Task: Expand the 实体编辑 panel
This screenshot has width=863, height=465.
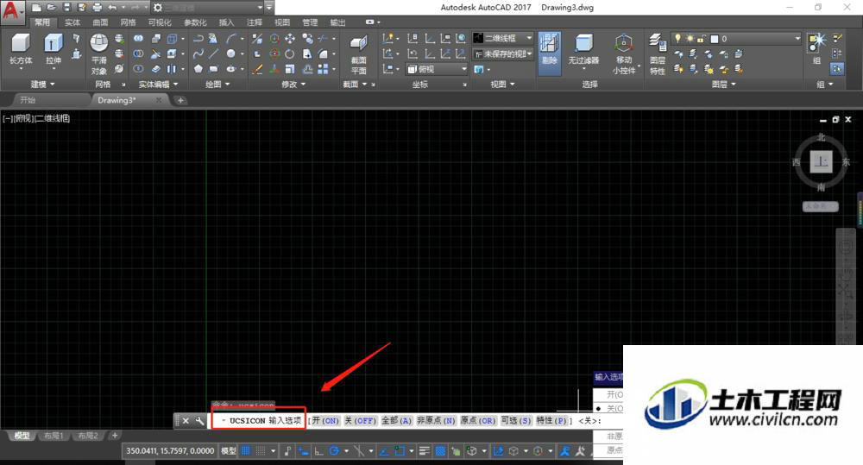Action: point(158,85)
